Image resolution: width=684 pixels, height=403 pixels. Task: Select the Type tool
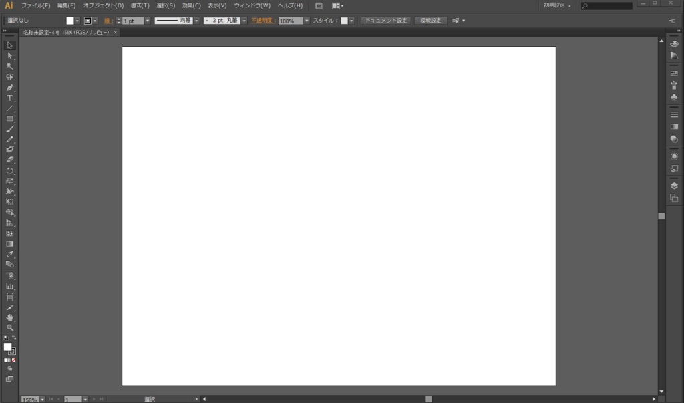(x=9, y=98)
